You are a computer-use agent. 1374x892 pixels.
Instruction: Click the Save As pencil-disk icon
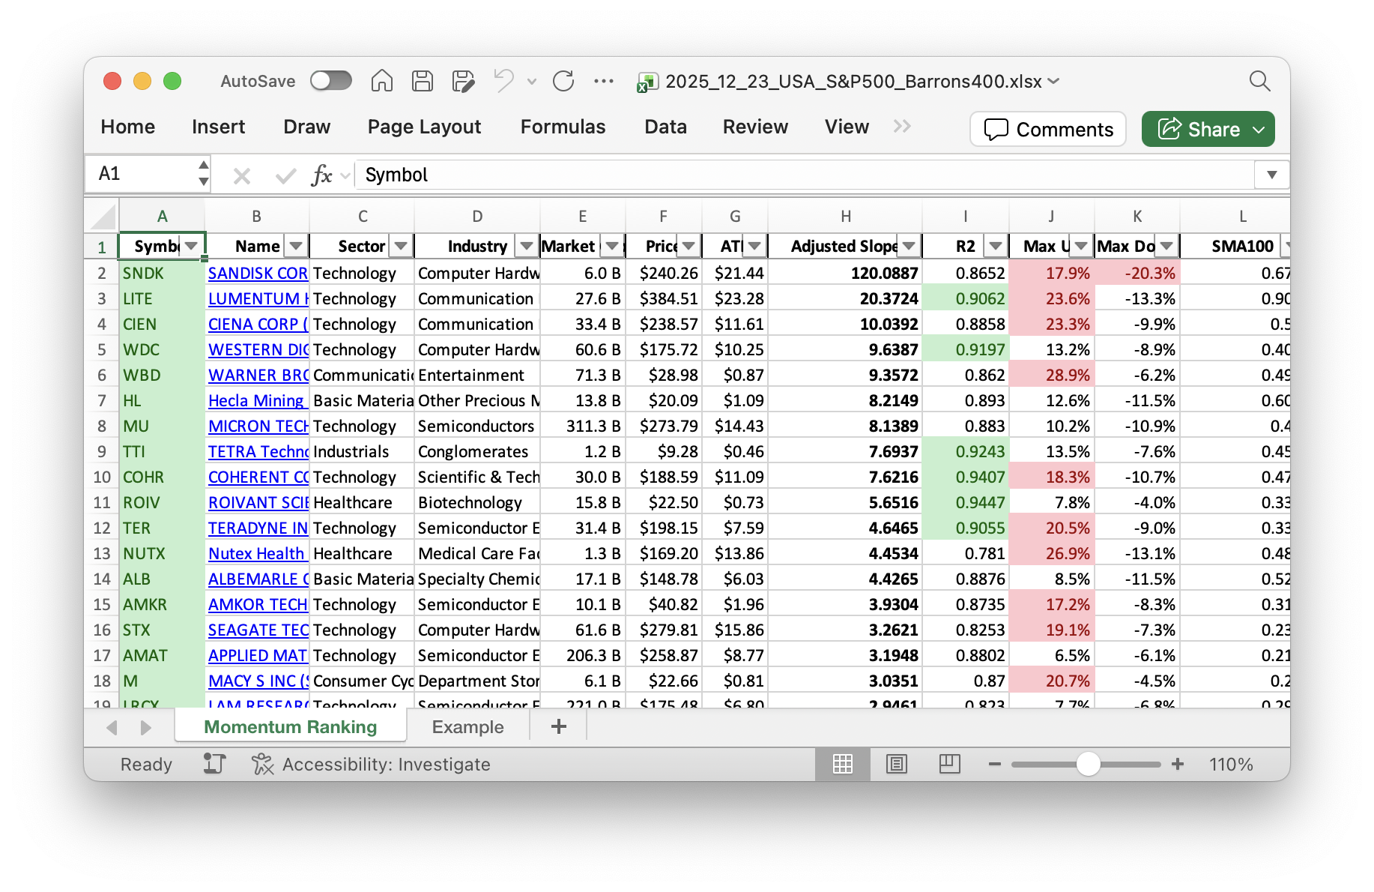[463, 81]
